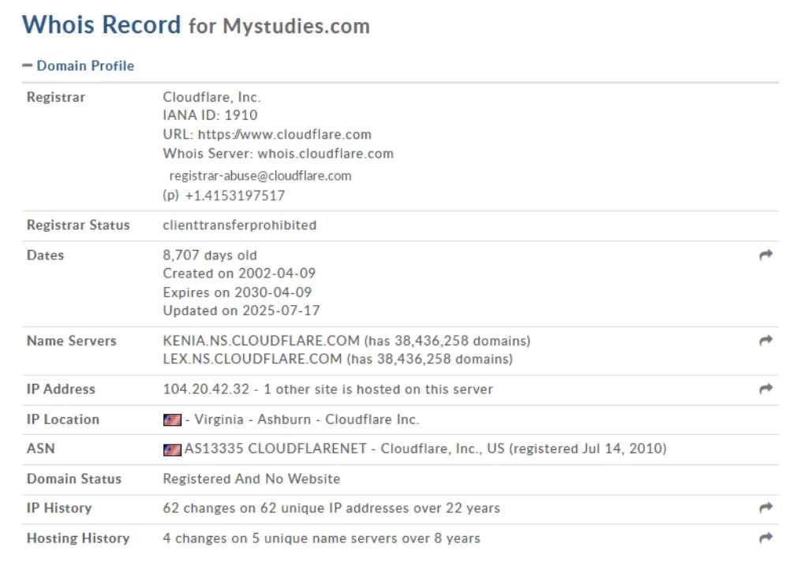
Task: Click the Name Servers row label
Action: coord(72,341)
